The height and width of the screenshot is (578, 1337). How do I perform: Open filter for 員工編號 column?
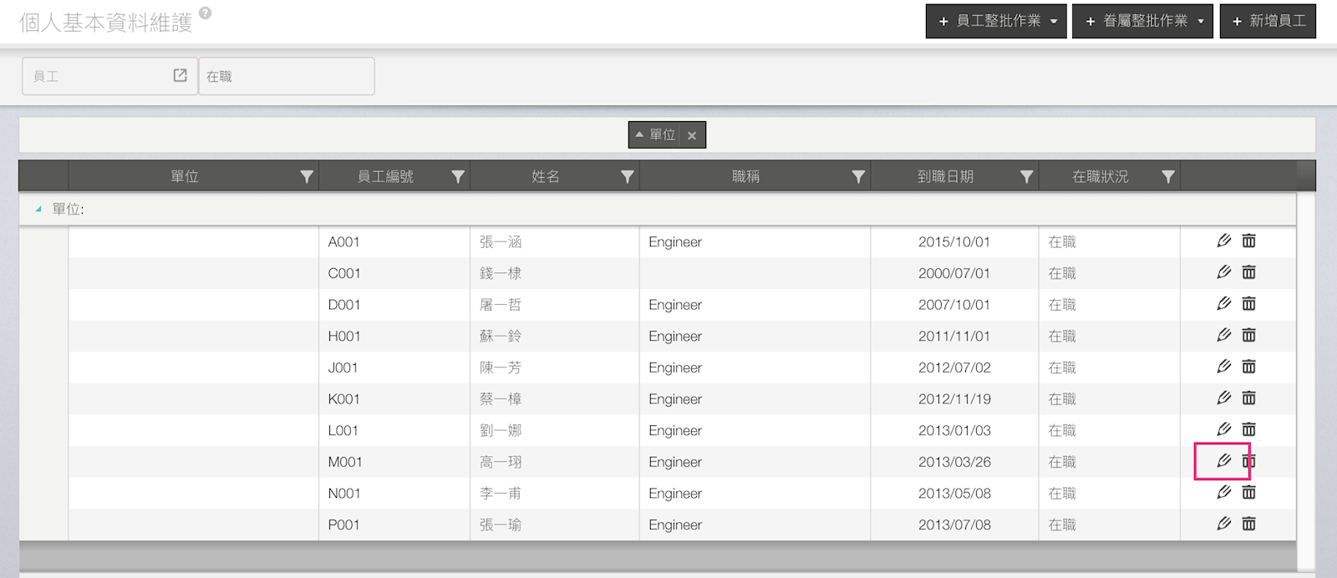pos(458,176)
